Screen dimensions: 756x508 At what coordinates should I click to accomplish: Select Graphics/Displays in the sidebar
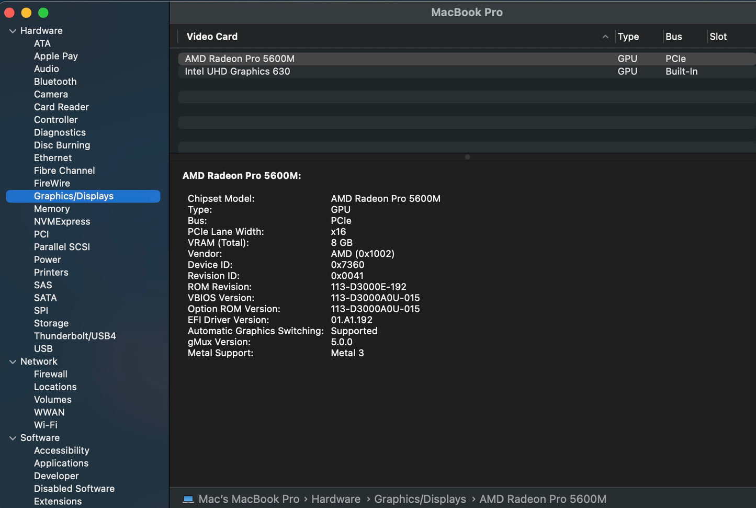tap(74, 196)
